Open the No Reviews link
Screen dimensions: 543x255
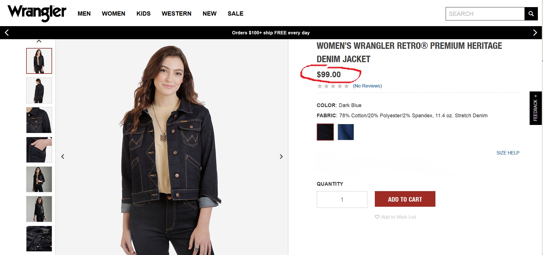point(367,86)
